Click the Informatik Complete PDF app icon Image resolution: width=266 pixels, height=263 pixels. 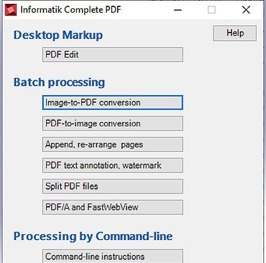click(11, 10)
